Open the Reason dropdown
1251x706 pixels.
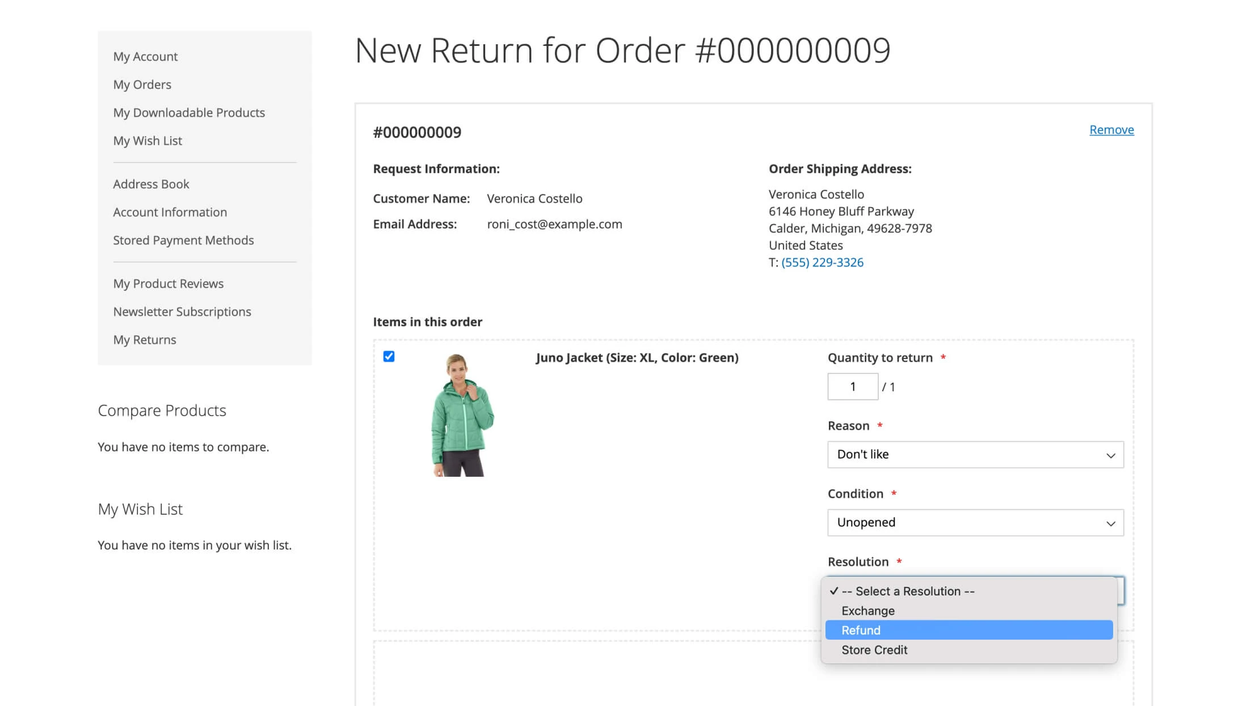coord(975,454)
